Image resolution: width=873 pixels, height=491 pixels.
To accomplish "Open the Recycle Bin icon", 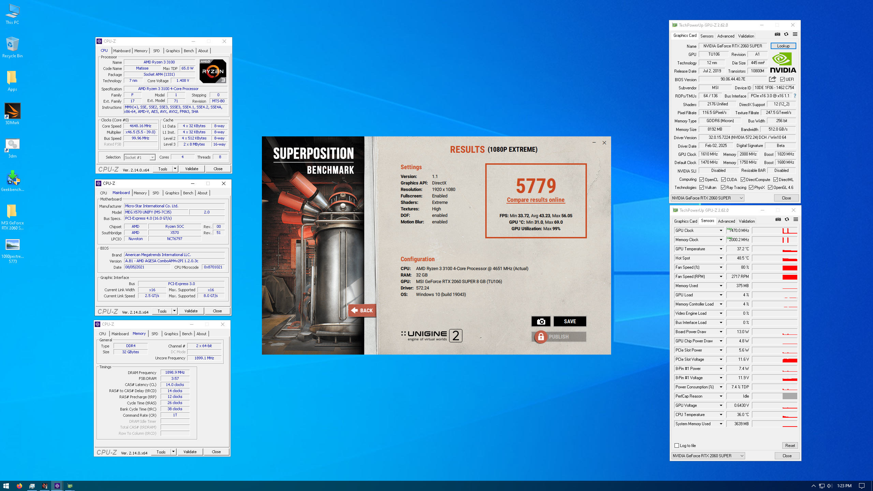I will 12,48.
